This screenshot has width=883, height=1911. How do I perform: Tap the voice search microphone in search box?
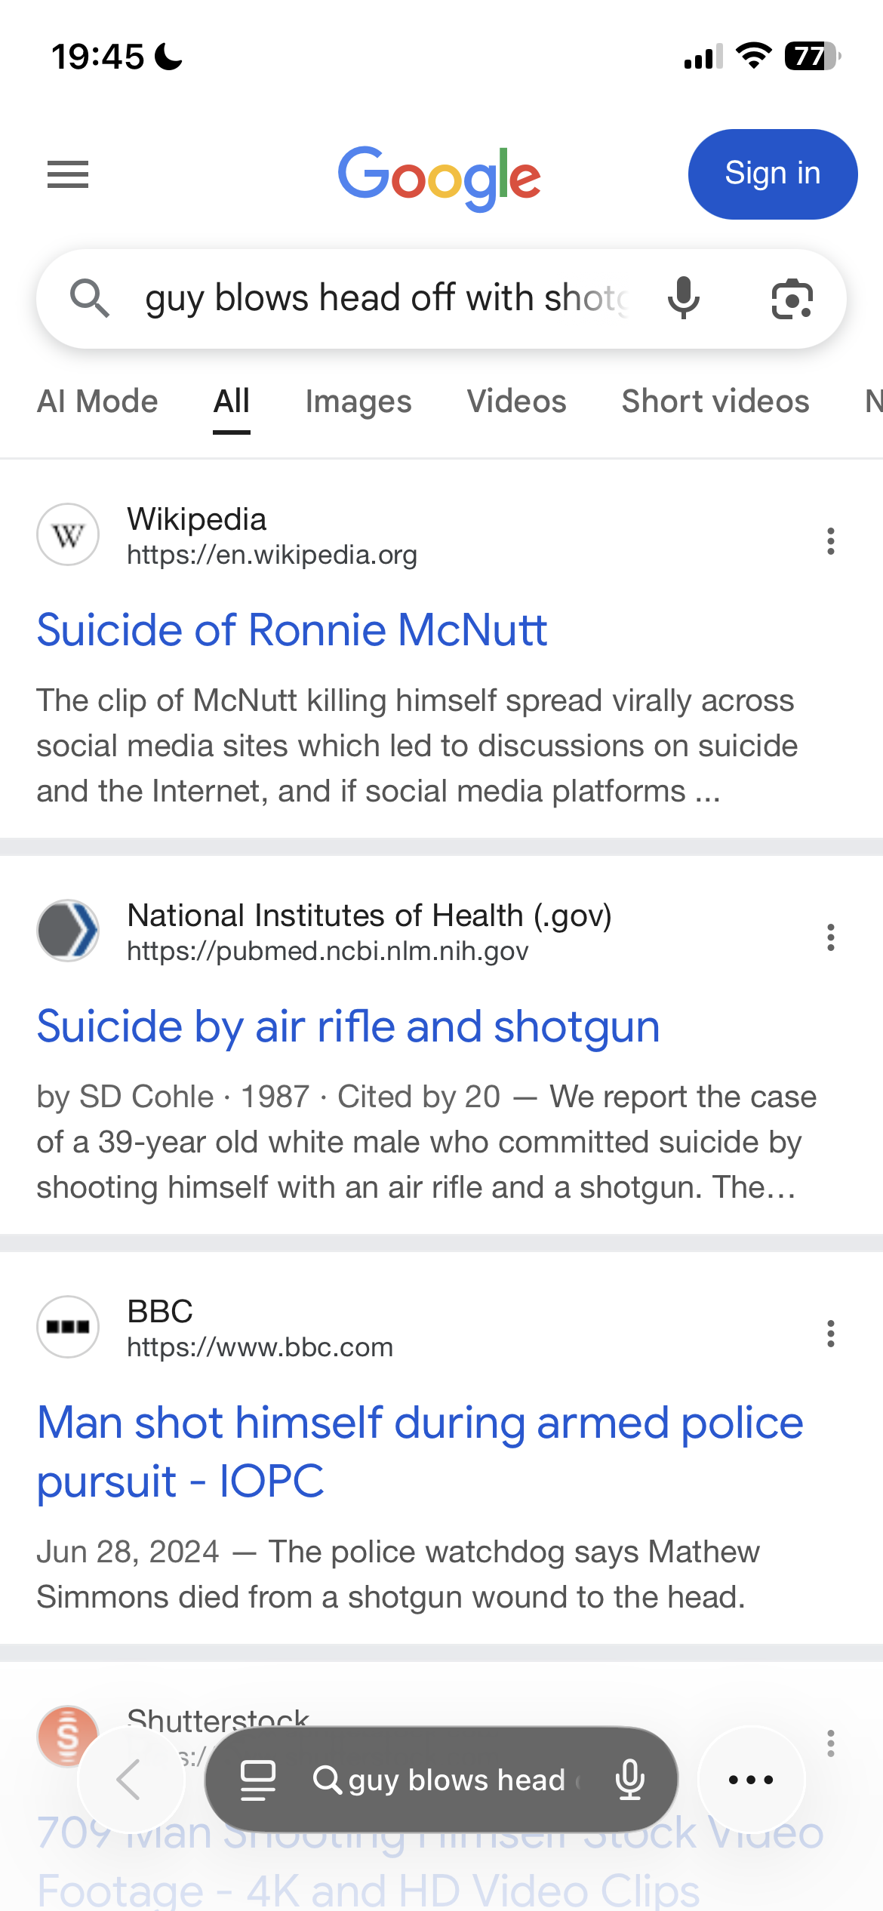pyautogui.click(x=684, y=298)
